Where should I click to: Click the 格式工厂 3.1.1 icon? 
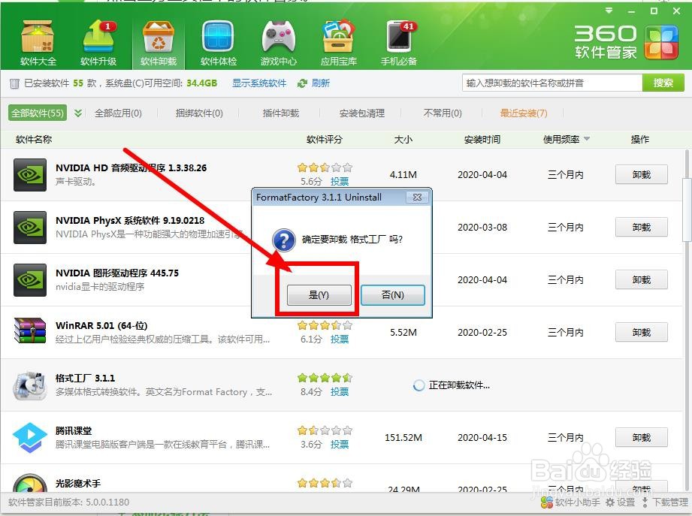[x=30, y=385]
